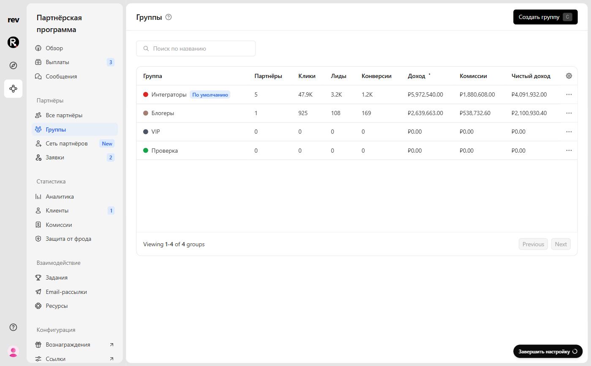Open Ресурсы in sidebar
Image resolution: width=591 pixels, height=366 pixels.
coord(75,306)
